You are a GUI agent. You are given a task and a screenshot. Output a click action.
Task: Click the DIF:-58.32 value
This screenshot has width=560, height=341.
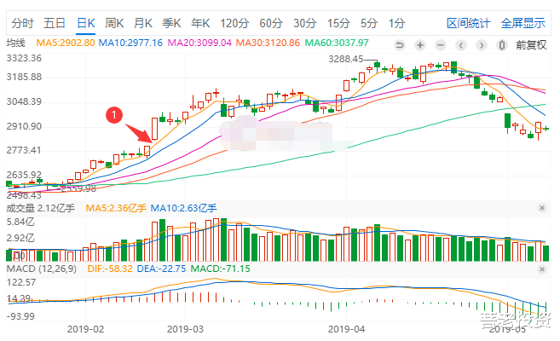110,269
